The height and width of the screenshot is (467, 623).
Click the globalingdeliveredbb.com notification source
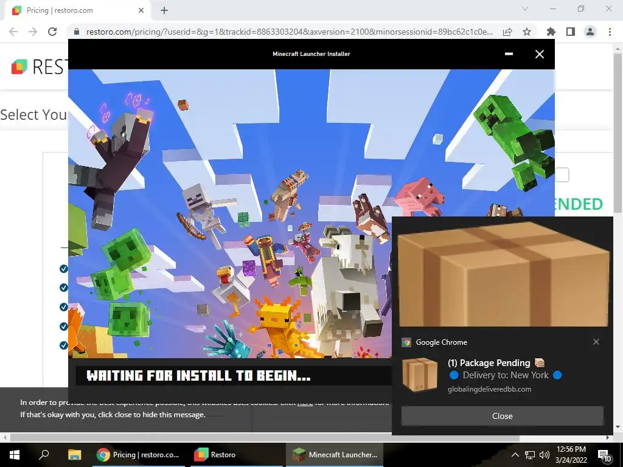490,389
